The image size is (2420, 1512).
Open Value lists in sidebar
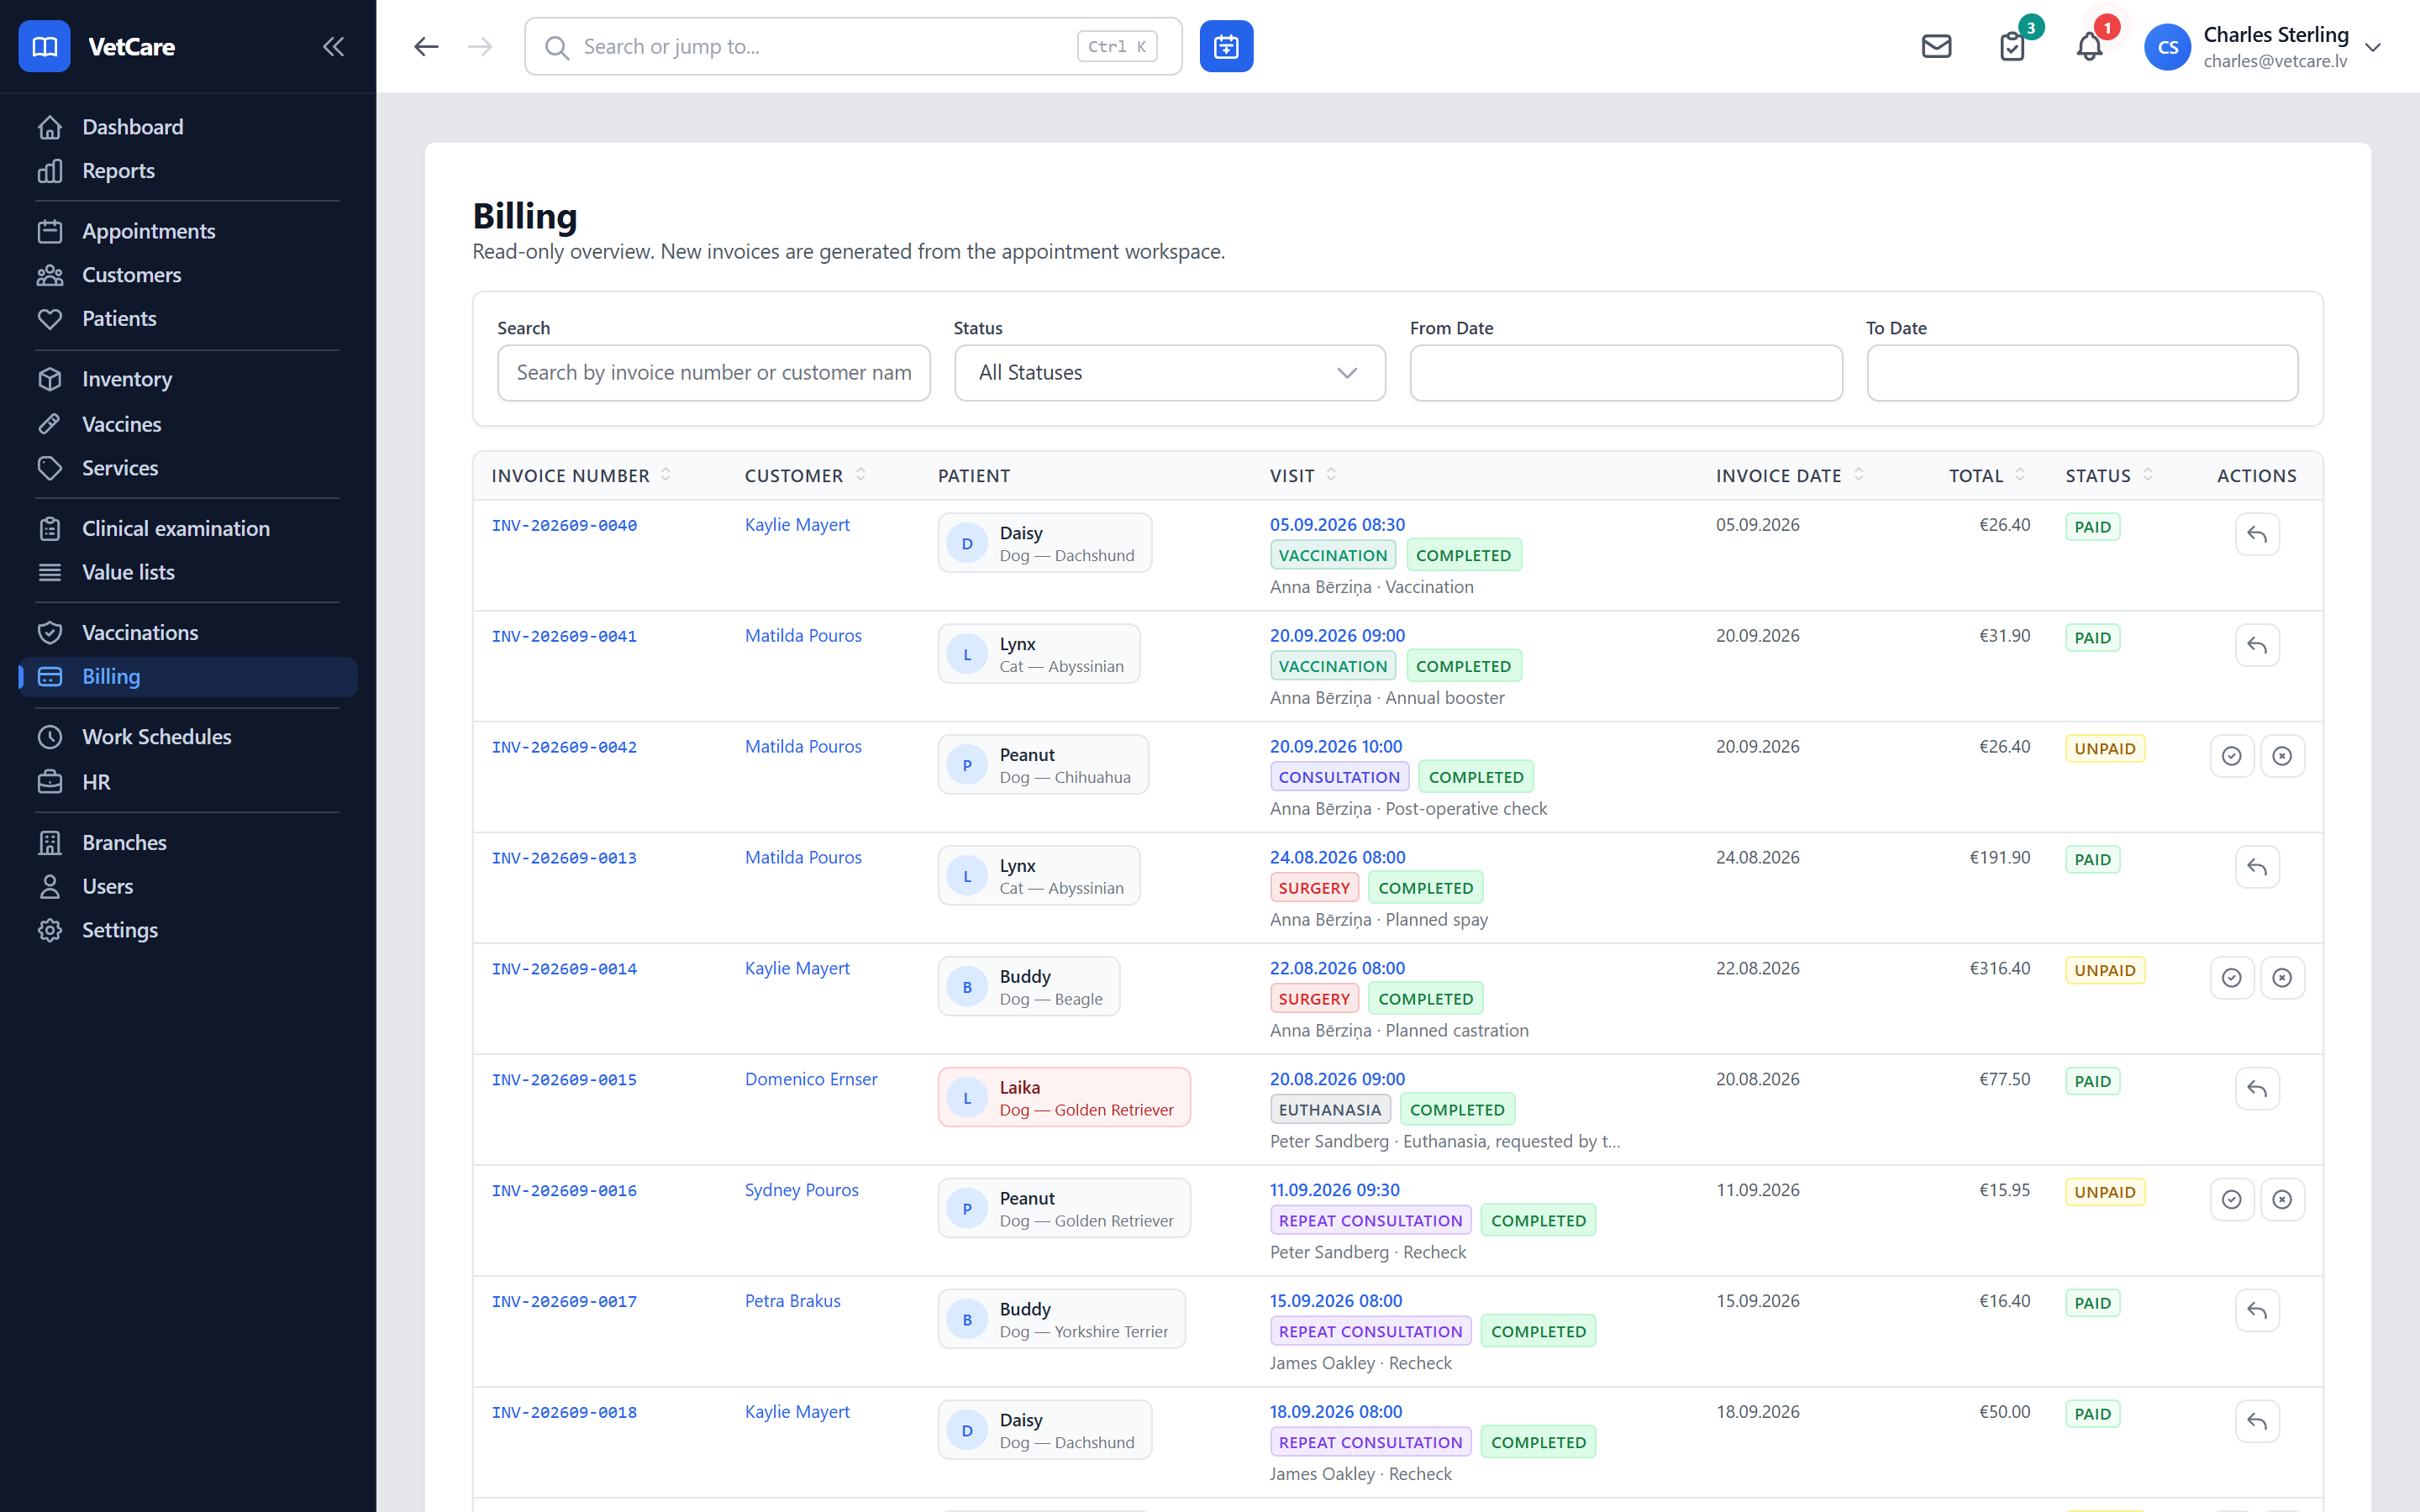(188, 572)
